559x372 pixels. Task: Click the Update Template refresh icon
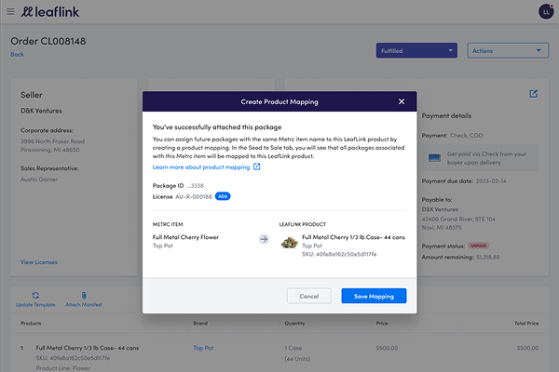[x=35, y=296]
